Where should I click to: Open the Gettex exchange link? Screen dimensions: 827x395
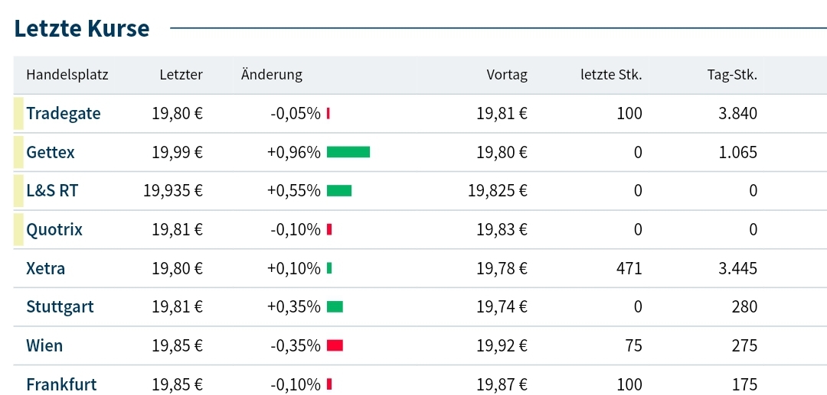51,152
